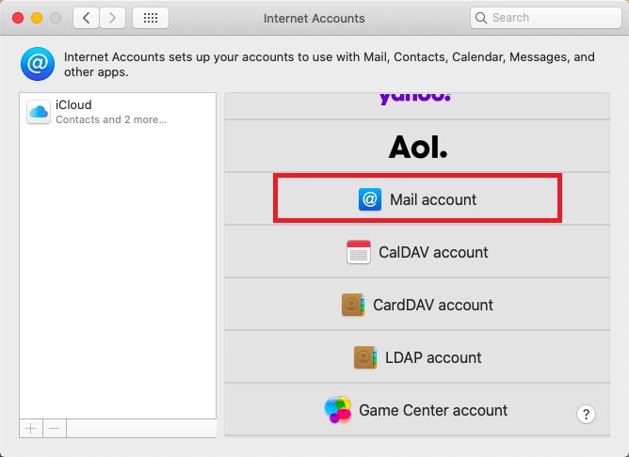Click the blue Internet Accounts @ icon
The height and width of the screenshot is (457, 629).
coord(38,64)
